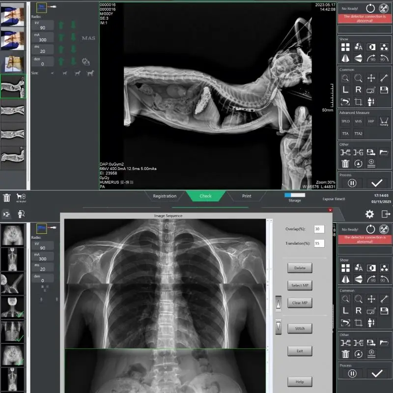
Task: Close the Image Sequence dialog with red X
Action: [x=330, y=210]
